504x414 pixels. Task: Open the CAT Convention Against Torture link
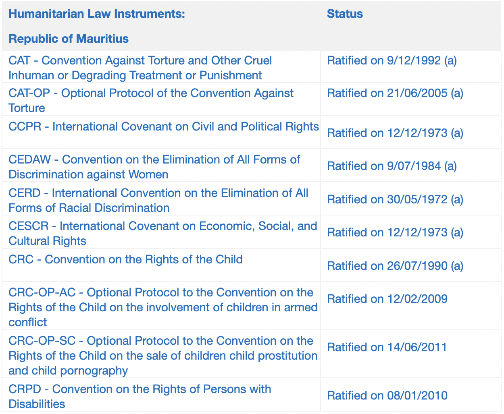(140, 68)
